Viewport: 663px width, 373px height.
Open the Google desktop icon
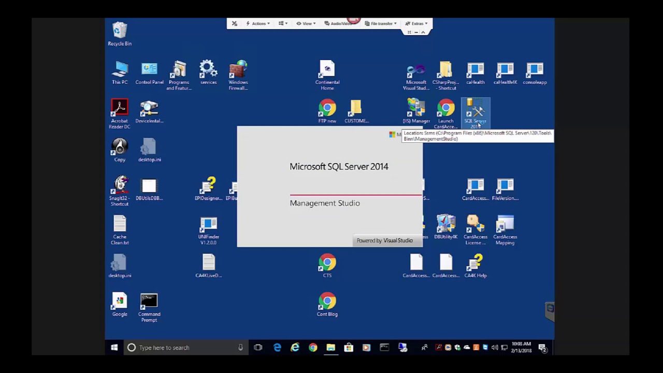(x=120, y=305)
